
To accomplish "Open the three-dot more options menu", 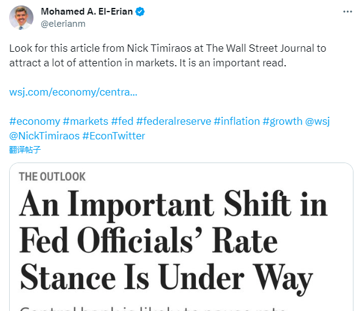I will coord(347,12).
